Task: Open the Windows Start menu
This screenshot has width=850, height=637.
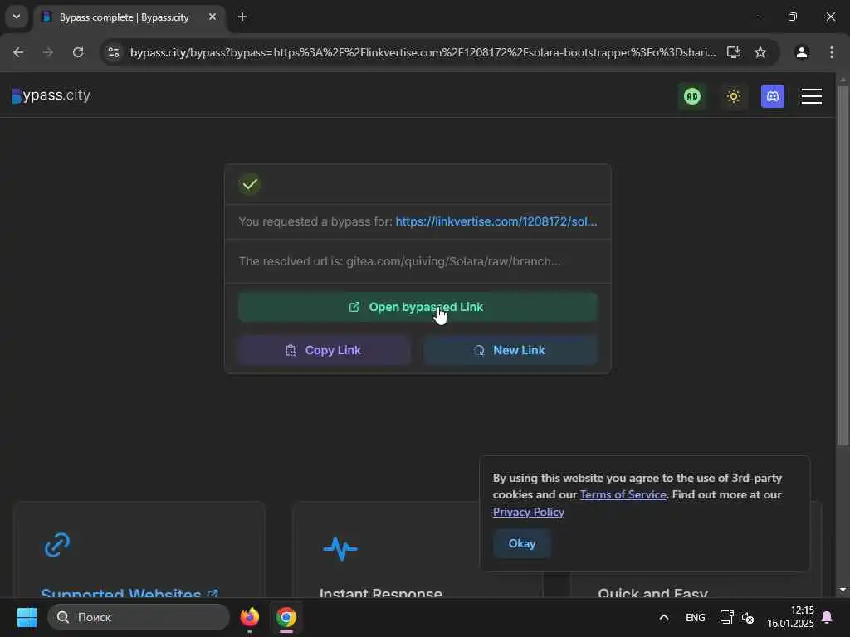Action: pos(27,617)
